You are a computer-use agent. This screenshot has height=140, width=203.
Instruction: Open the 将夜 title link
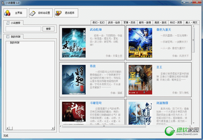[x=93, y=66]
